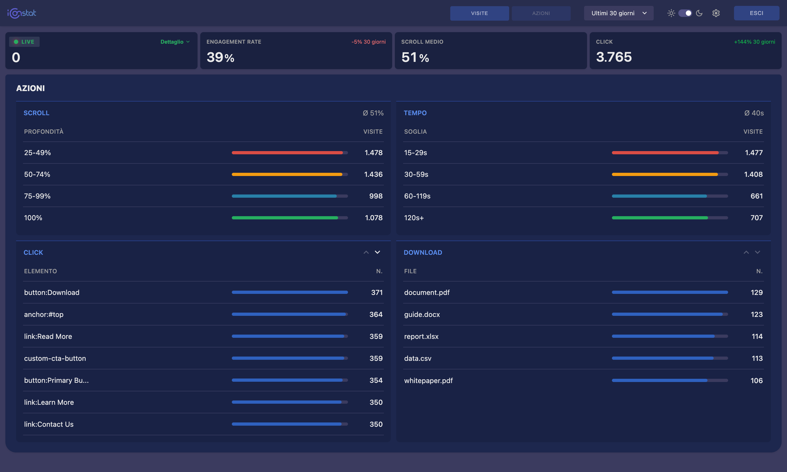This screenshot has height=472, width=787.
Task: Open the 'Ultimi 30 giorni' date range dropdown
Action: click(618, 13)
